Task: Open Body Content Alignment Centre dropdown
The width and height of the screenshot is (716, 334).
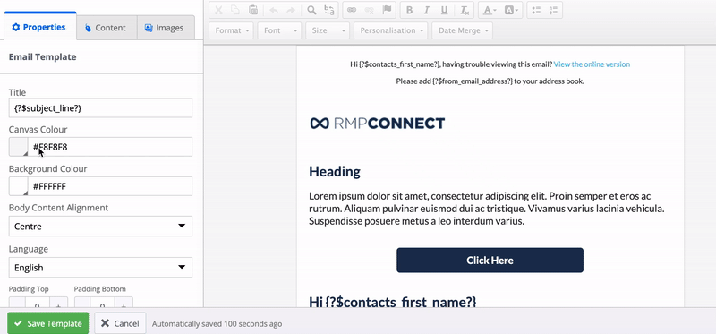Action: [100, 227]
